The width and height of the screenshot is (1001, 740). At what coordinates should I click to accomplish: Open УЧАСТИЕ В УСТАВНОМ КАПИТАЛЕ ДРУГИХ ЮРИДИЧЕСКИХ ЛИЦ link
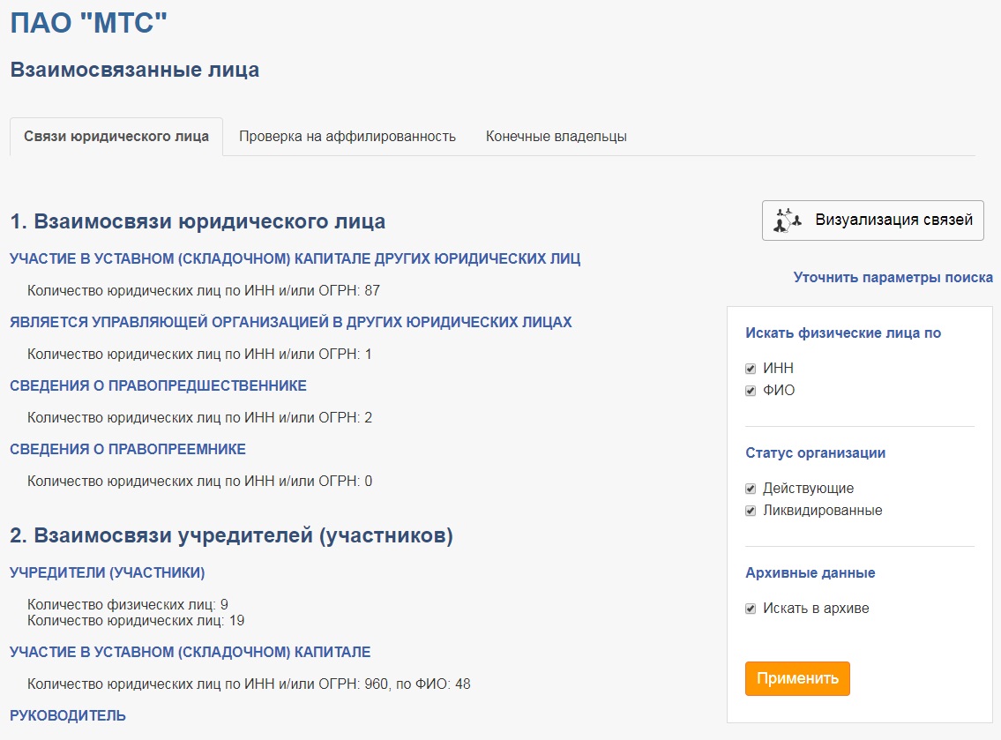tap(295, 258)
